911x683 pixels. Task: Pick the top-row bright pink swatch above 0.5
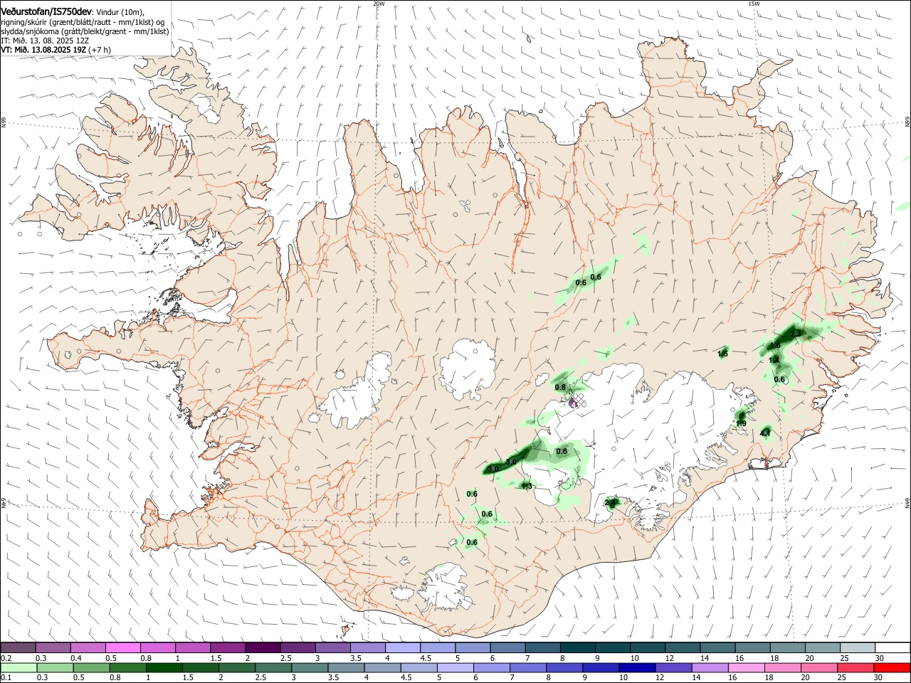tap(122, 648)
